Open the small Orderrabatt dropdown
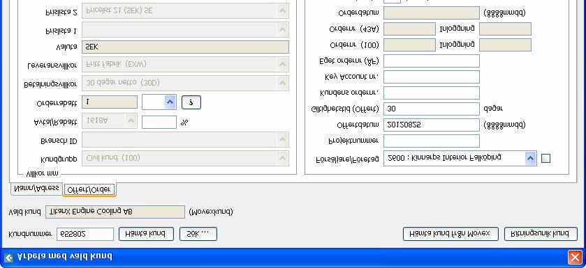The image size is (586, 268). click(x=159, y=102)
